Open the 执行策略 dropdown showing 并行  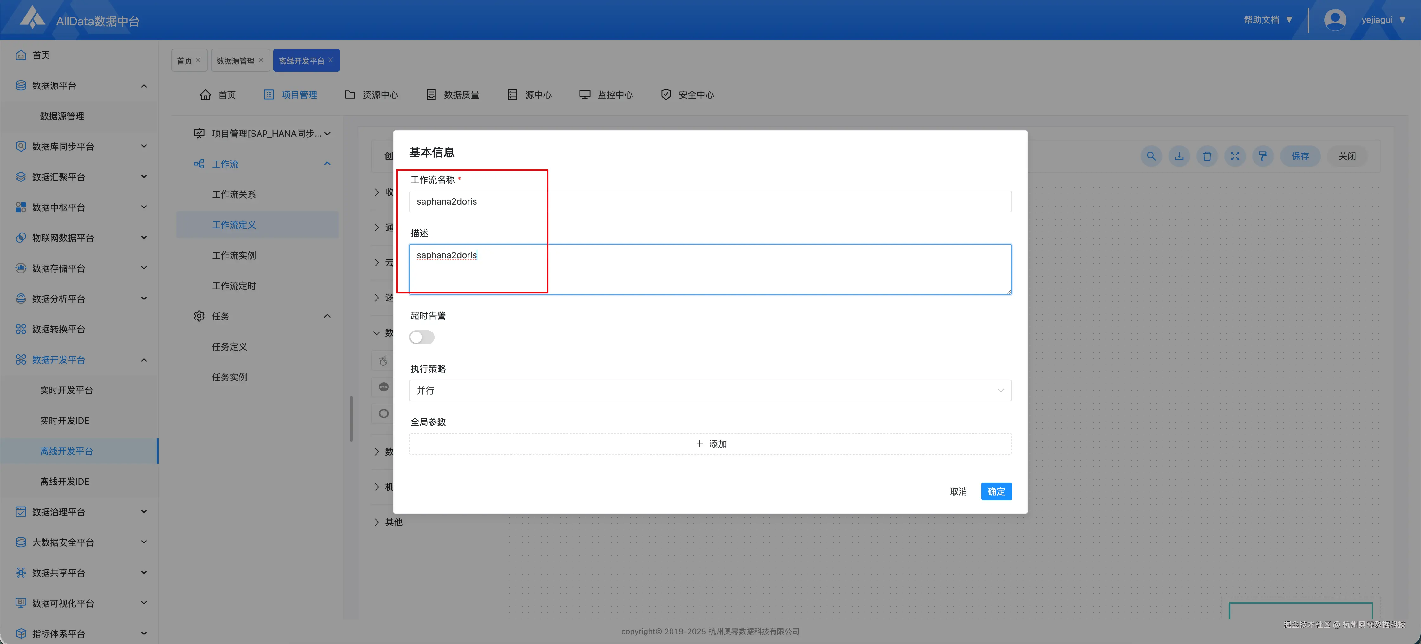click(710, 391)
